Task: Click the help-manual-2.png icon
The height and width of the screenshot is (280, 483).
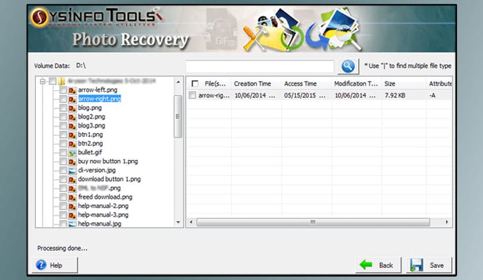Action: pyautogui.click(x=72, y=207)
